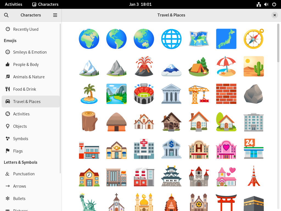This screenshot has width=281, height=211.
Task: Switch to Animals & Nature category
Action: pyautogui.click(x=31, y=77)
